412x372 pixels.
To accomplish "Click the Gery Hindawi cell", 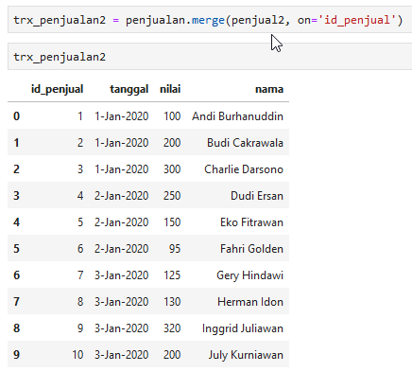I will click(249, 275).
